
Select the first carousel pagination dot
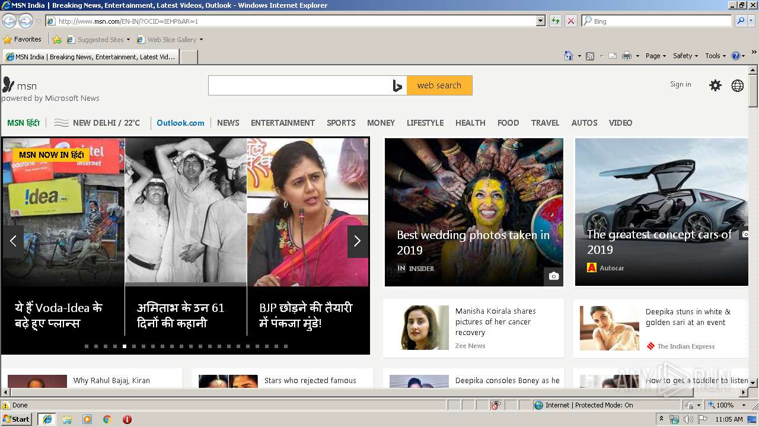click(87, 346)
